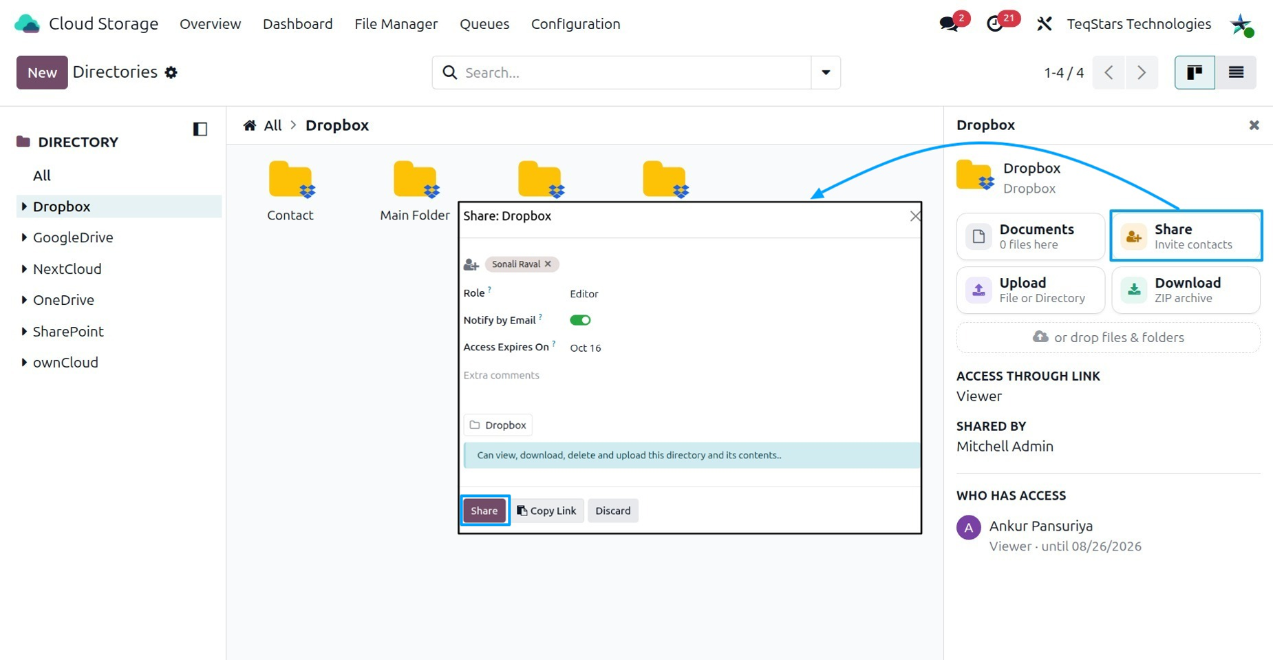The width and height of the screenshot is (1273, 660).
Task: Expand the NextCloud tree node
Action: [24, 269]
